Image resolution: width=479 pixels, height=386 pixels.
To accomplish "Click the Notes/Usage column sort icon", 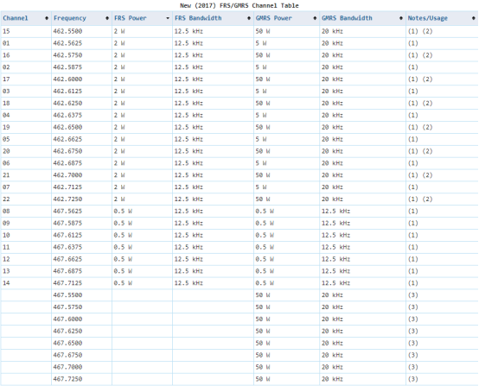I will pyautogui.click(x=473, y=18).
